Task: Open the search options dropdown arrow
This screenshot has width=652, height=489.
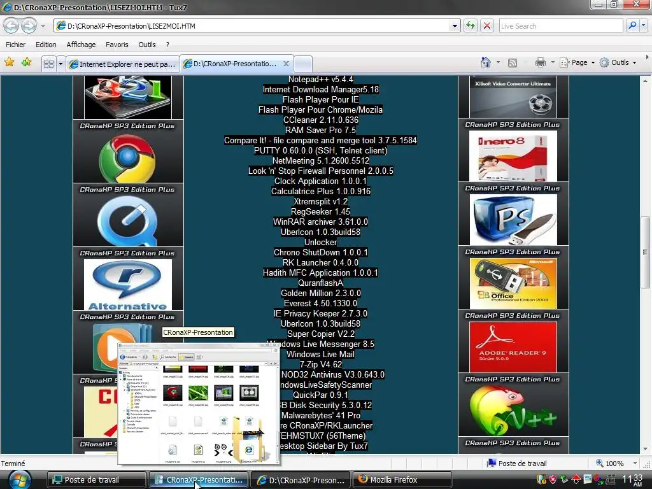Action: [644, 25]
